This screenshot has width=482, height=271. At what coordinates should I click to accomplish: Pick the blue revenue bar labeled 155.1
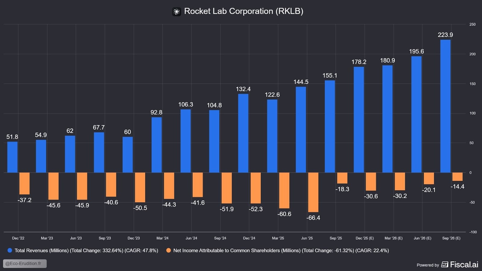(x=330, y=126)
